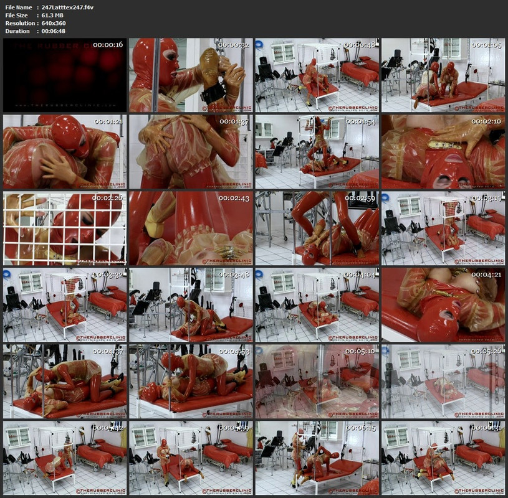Open the thumbnail stamped 00:02:59
This screenshot has width=508, height=498.
point(317,228)
